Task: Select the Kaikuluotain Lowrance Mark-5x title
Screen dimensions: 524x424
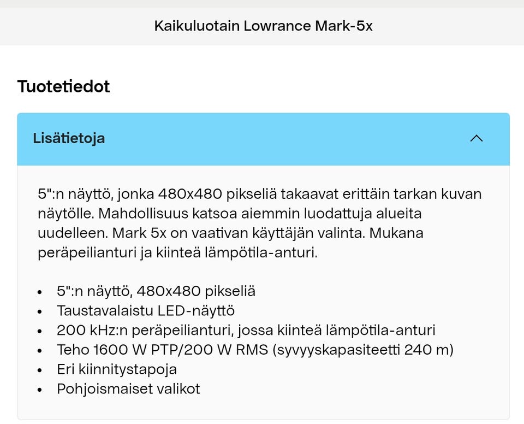Action: coord(262,25)
